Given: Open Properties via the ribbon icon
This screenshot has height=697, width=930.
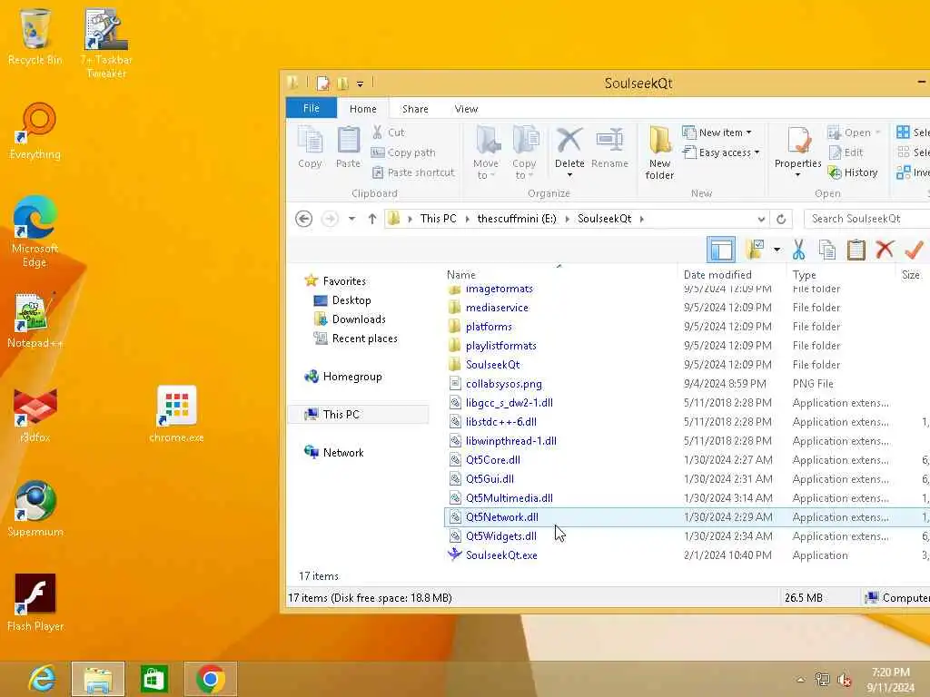Looking at the screenshot, I should pyautogui.click(x=798, y=141).
